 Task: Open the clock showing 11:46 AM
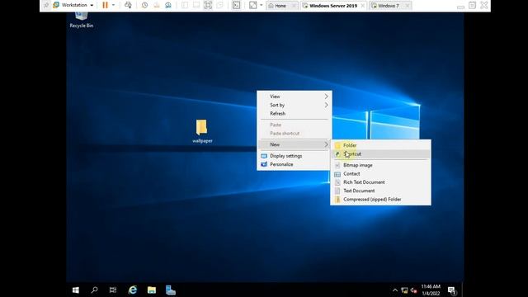tap(431, 290)
